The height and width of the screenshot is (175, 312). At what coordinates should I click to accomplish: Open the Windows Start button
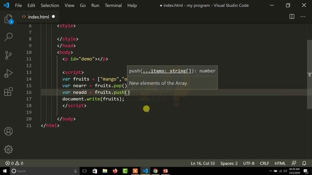coord(5,171)
